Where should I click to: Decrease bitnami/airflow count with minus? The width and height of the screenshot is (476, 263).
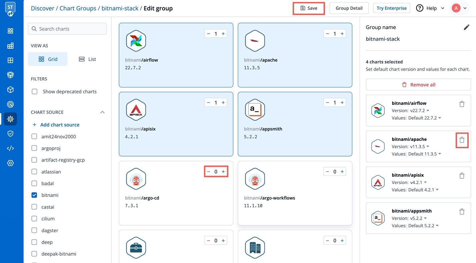[209, 34]
